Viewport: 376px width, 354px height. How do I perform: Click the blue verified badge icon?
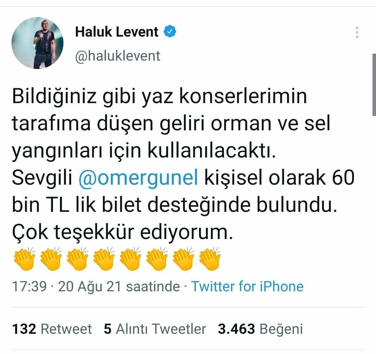tap(170, 32)
